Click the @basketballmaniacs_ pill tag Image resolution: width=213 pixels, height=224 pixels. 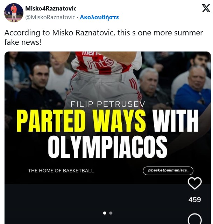[168, 171]
